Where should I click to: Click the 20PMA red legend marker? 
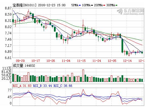pos(104,5)
